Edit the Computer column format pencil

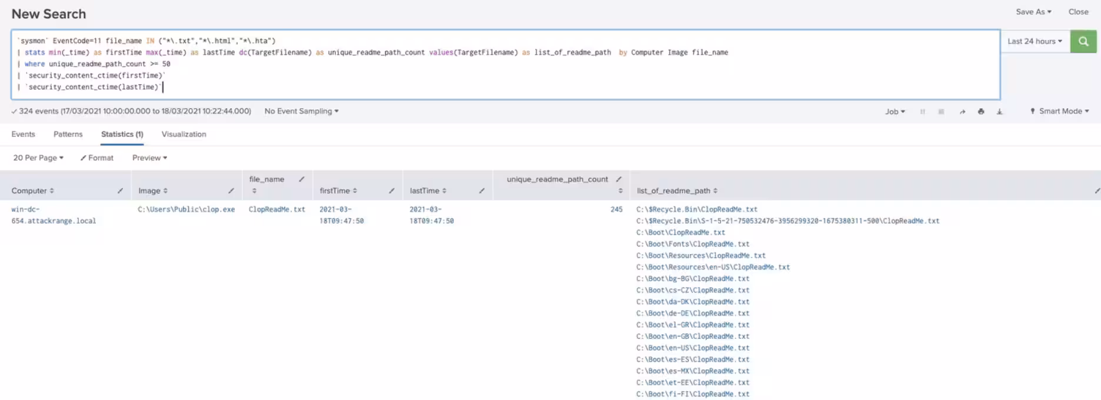click(x=120, y=191)
